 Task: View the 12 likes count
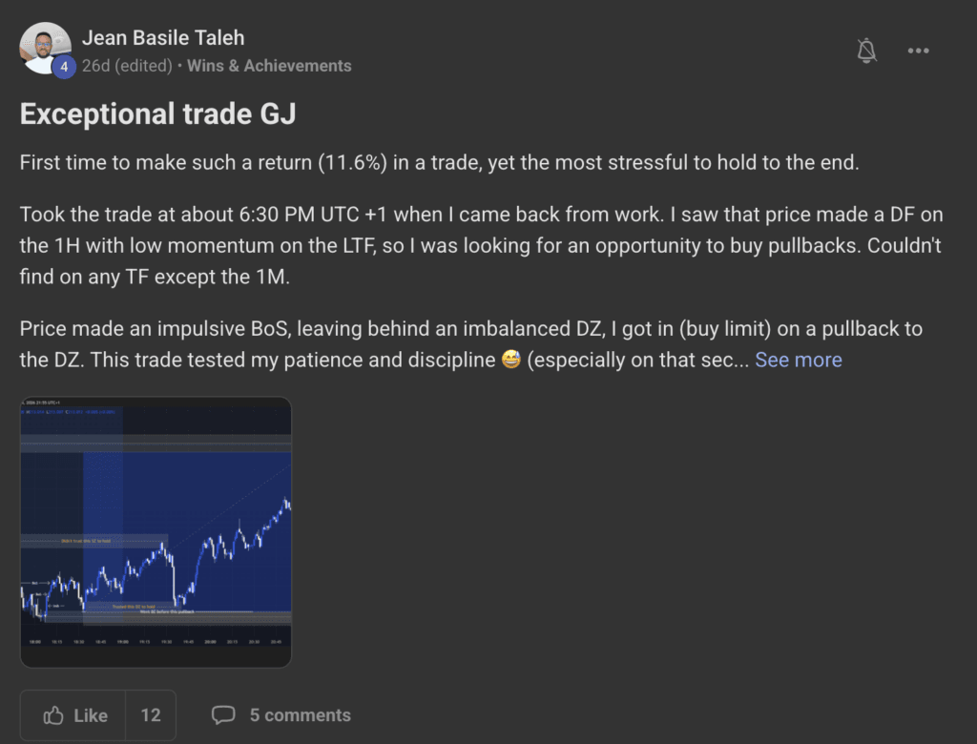coord(151,715)
